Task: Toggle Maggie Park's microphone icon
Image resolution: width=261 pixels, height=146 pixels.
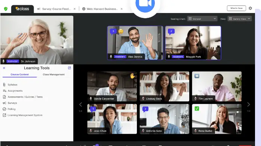Action: [169, 57]
